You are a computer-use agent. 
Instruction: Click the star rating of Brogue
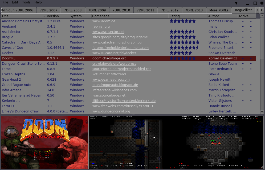[x=182, y=37]
